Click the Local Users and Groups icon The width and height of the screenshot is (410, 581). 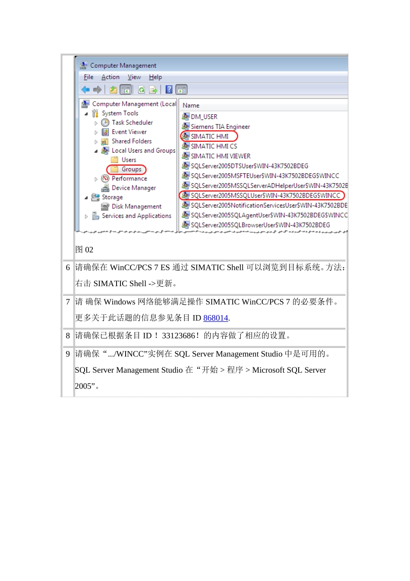(105, 150)
